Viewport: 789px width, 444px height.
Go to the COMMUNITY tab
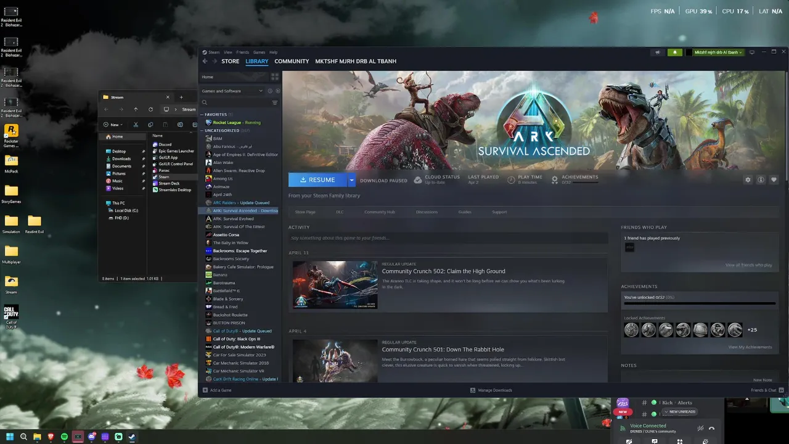coord(292,62)
